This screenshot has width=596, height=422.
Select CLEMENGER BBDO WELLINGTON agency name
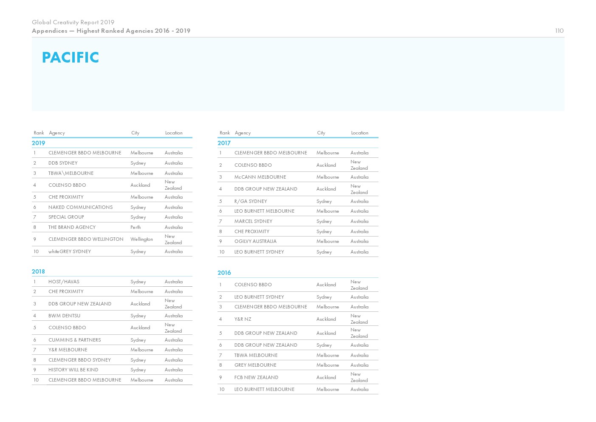pyautogui.click(x=86, y=239)
